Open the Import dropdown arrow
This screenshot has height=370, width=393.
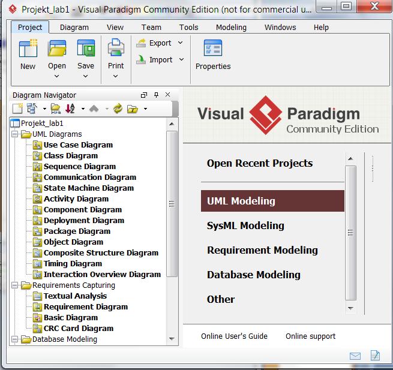[x=181, y=59]
